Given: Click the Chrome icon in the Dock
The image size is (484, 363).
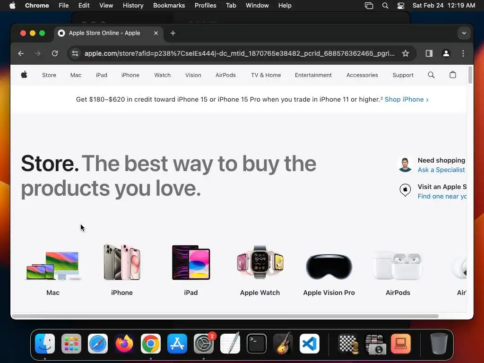Looking at the screenshot, I should 151,344.
